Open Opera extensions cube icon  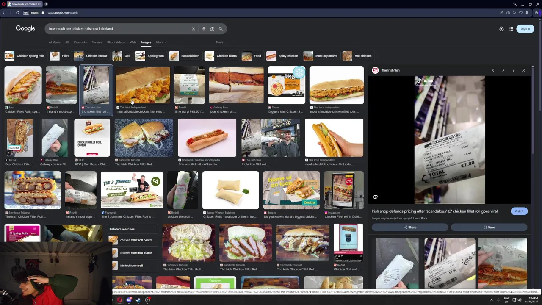536,13
